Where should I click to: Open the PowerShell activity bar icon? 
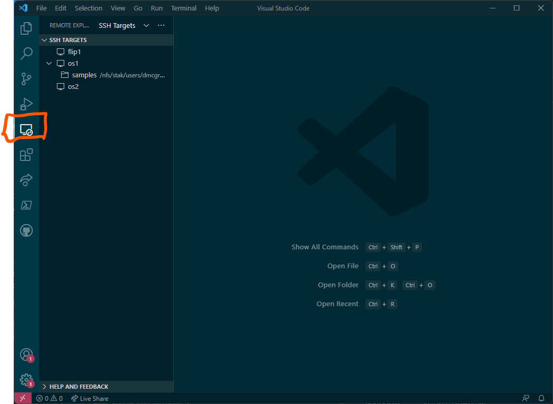pos(26,205)
